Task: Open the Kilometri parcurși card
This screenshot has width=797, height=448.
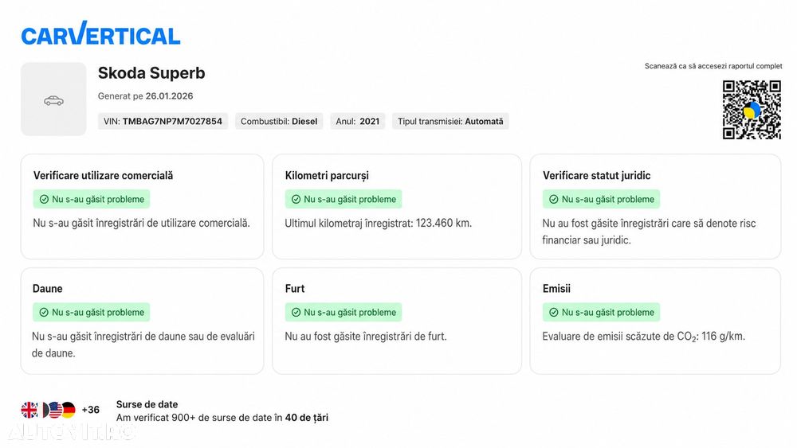Action: 397,207
